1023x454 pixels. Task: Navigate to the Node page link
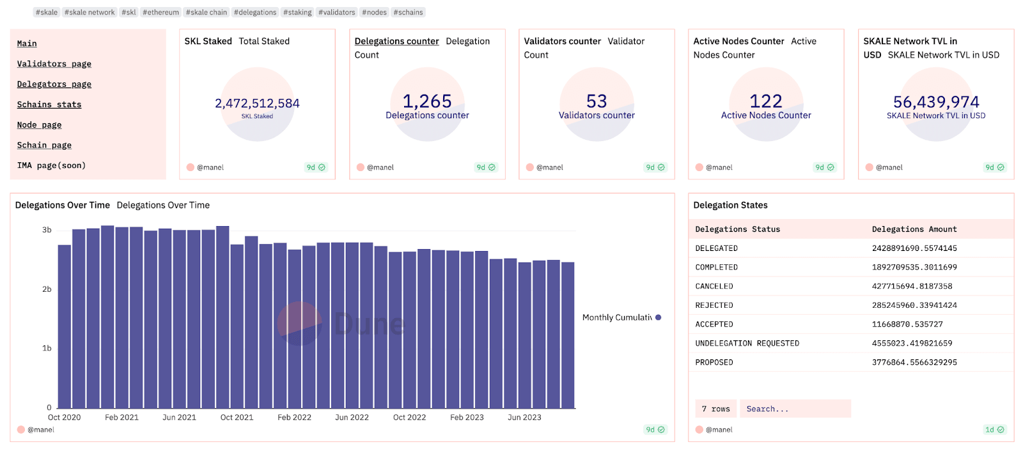point(39,125)
